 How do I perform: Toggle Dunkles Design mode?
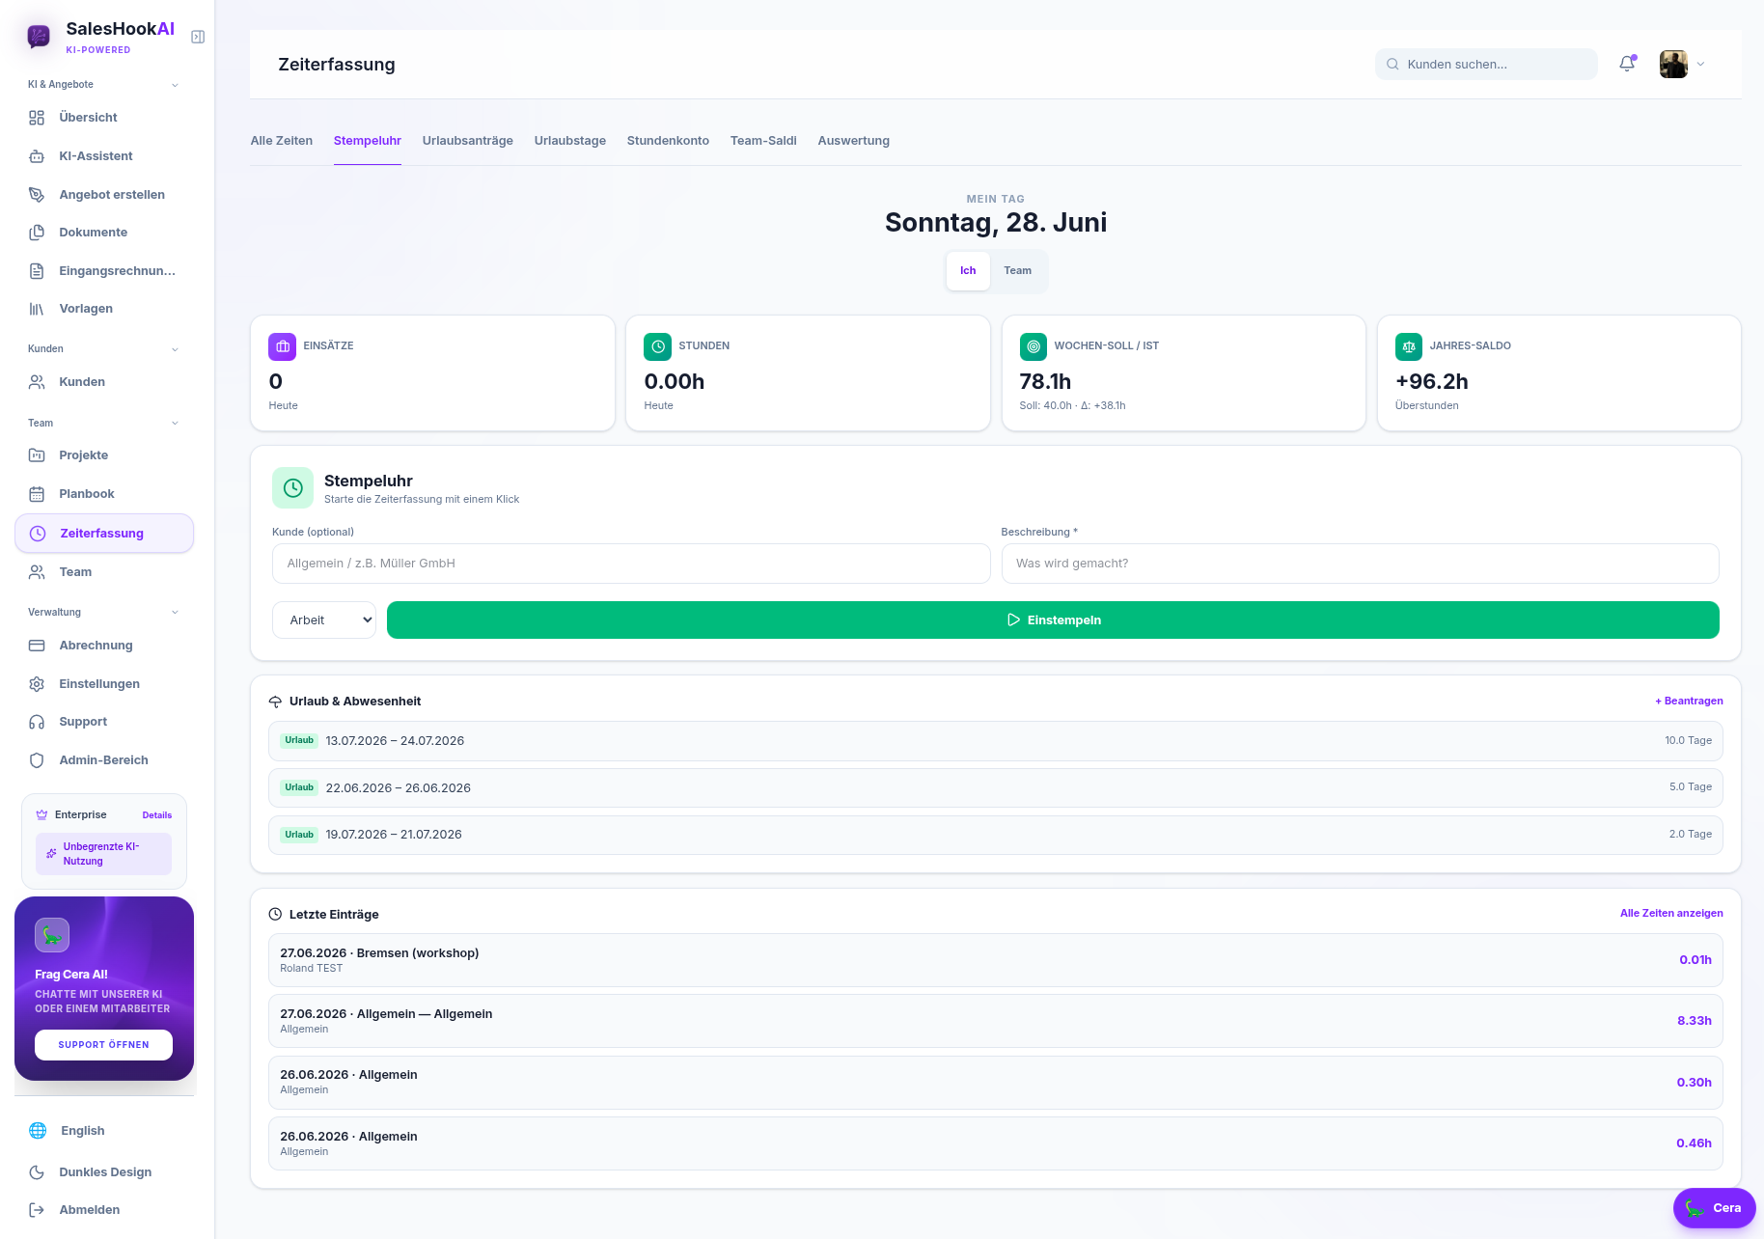(x=104, y=1172)
